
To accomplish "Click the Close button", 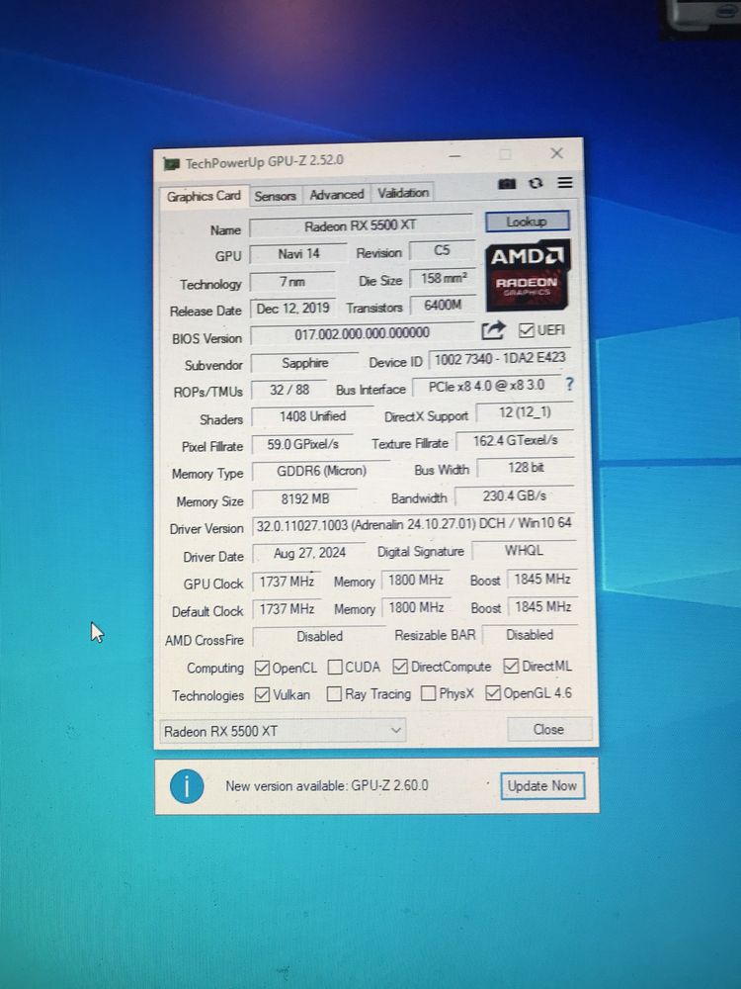I will 548,729.
